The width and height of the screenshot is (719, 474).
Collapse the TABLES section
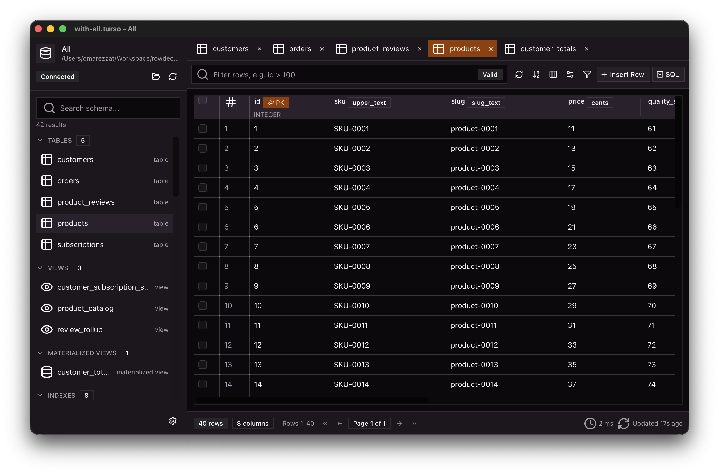(x=40, y=140)
